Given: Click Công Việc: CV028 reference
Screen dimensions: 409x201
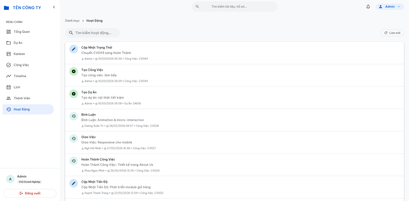Looking at the screenshot, I should coord(147,126).
